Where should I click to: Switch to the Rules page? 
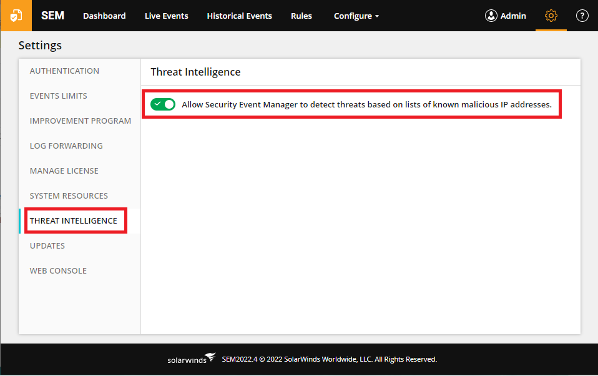(301, 16)
